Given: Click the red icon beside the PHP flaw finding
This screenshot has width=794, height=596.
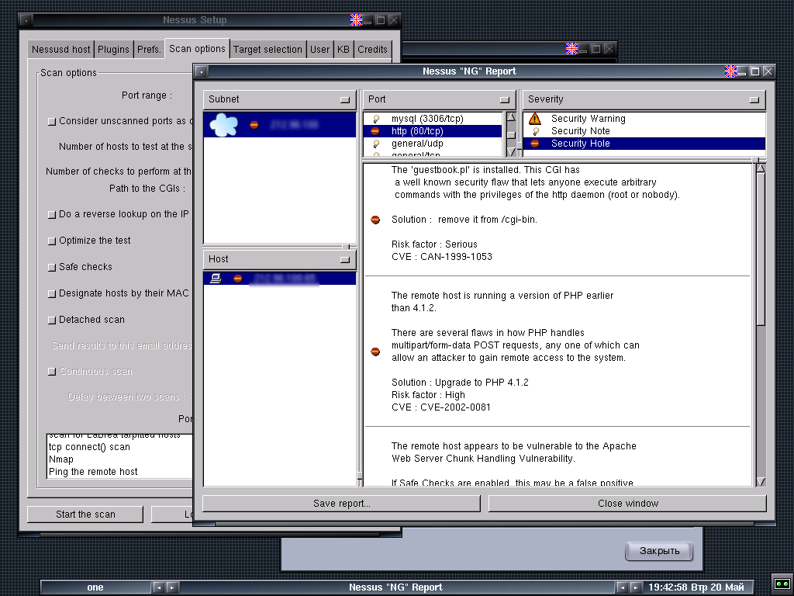Looking at the screenshot, I should (375, 352).
